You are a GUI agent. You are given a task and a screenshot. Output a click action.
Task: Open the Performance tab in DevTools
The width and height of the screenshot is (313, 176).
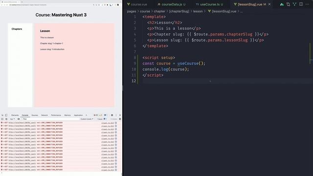[56, 115]
